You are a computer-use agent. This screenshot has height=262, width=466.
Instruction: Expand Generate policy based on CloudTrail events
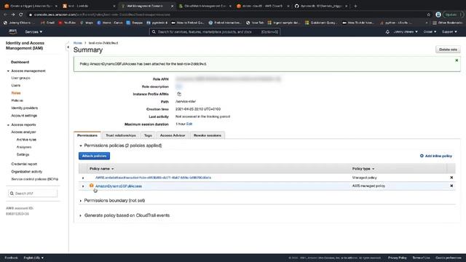pyautogui.click(x=81, y=215)
